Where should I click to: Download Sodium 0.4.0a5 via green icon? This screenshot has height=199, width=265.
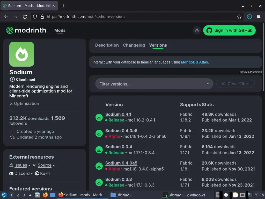pos(99,166)
